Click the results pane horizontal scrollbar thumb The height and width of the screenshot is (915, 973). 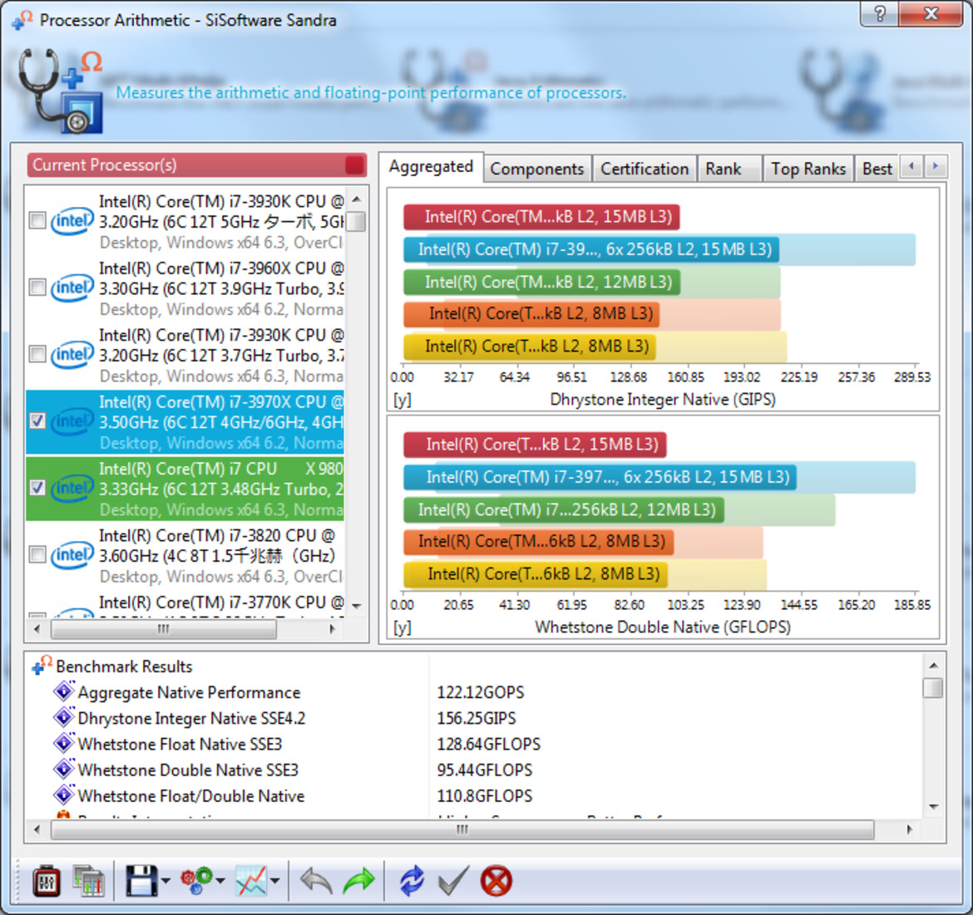462,829
